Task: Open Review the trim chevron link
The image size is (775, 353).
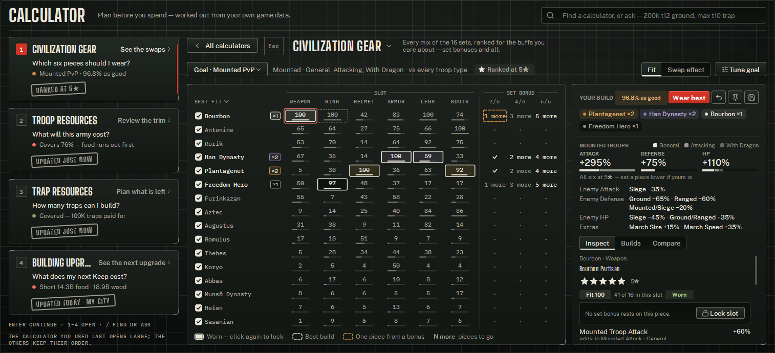Action: [144, 120]
